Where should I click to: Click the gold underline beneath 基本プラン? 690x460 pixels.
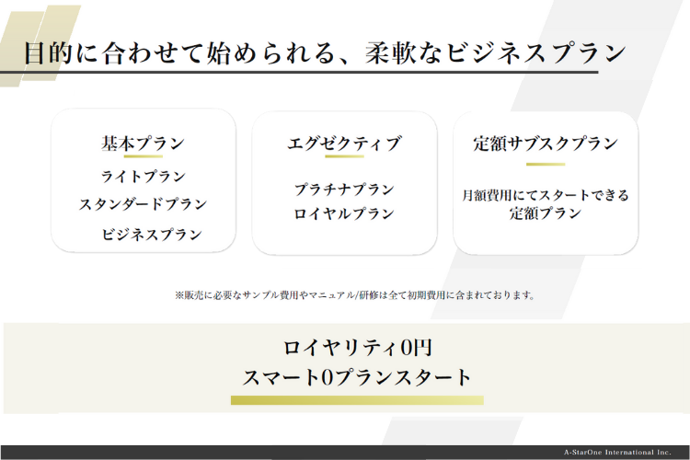(143, 157)
